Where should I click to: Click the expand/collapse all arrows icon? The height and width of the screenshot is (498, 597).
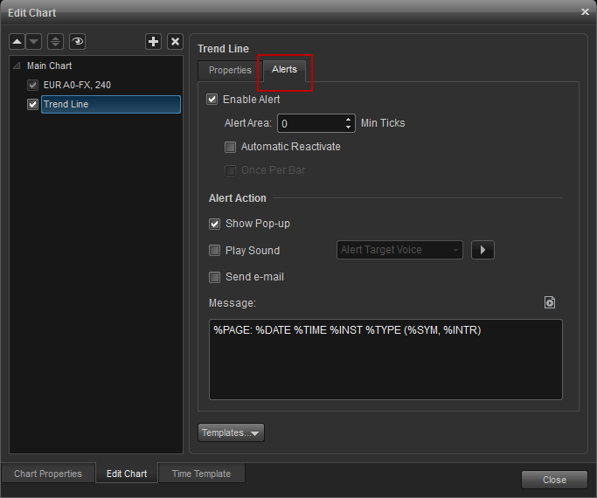point(56,41)
